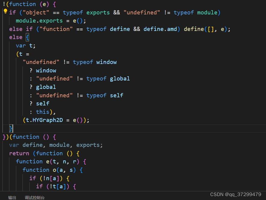This screenshot has width=266, height=200.
Task: Switch to the 调试控制台 tab
Action: tap(35, 198)
